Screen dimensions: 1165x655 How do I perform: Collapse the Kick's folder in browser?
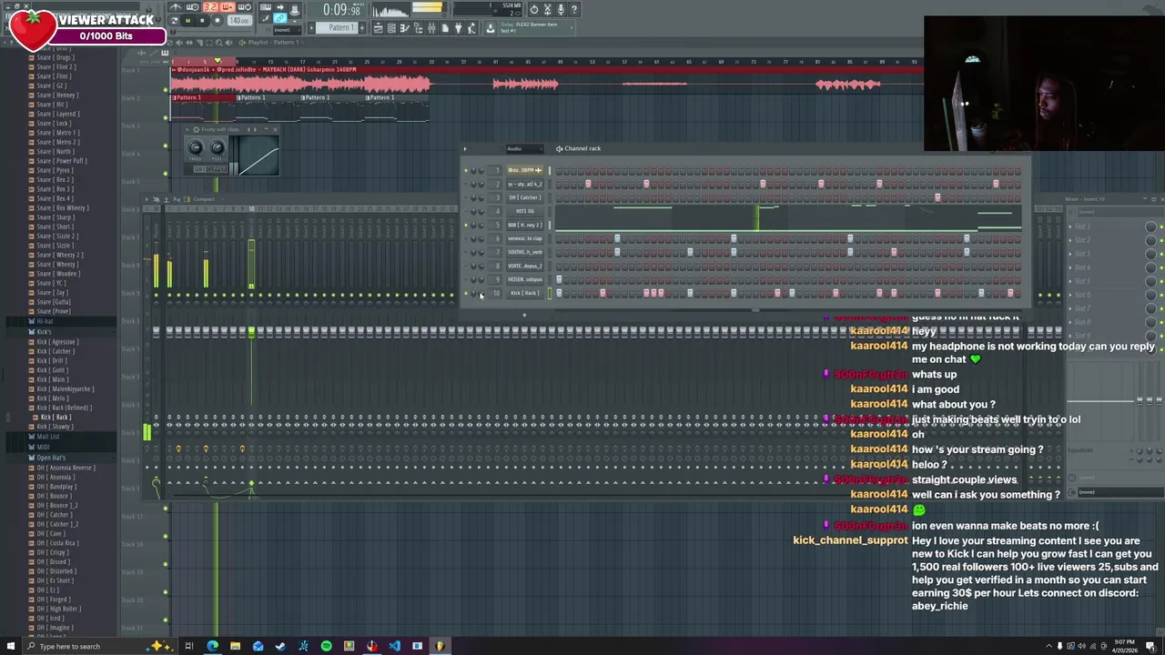[x=44, y=331]
